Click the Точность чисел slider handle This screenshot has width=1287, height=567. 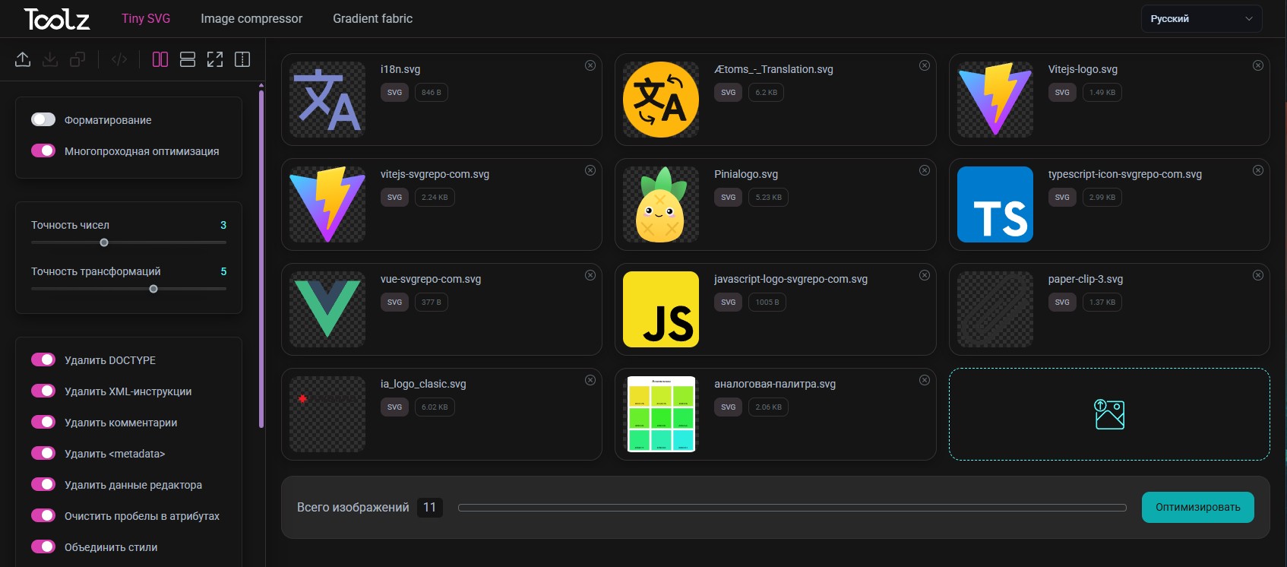coord(104,242)
